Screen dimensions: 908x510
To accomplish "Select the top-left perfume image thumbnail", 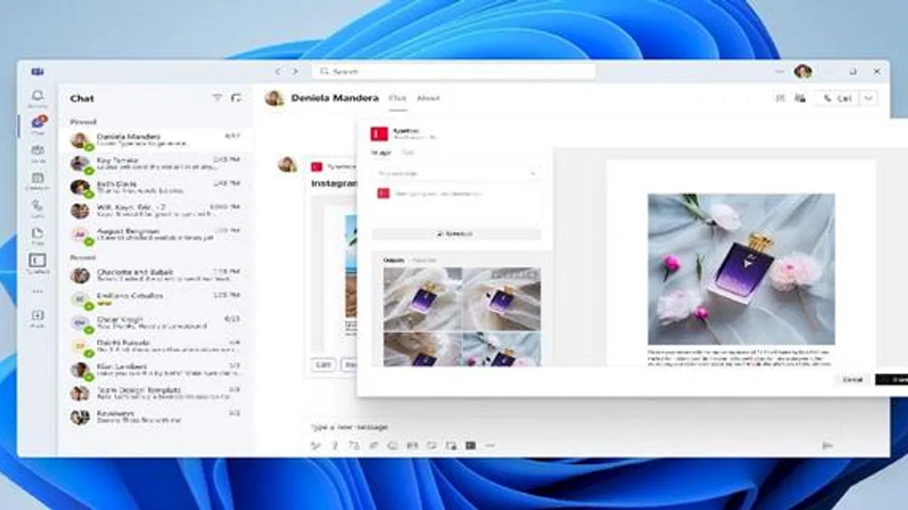I will 422,298.
